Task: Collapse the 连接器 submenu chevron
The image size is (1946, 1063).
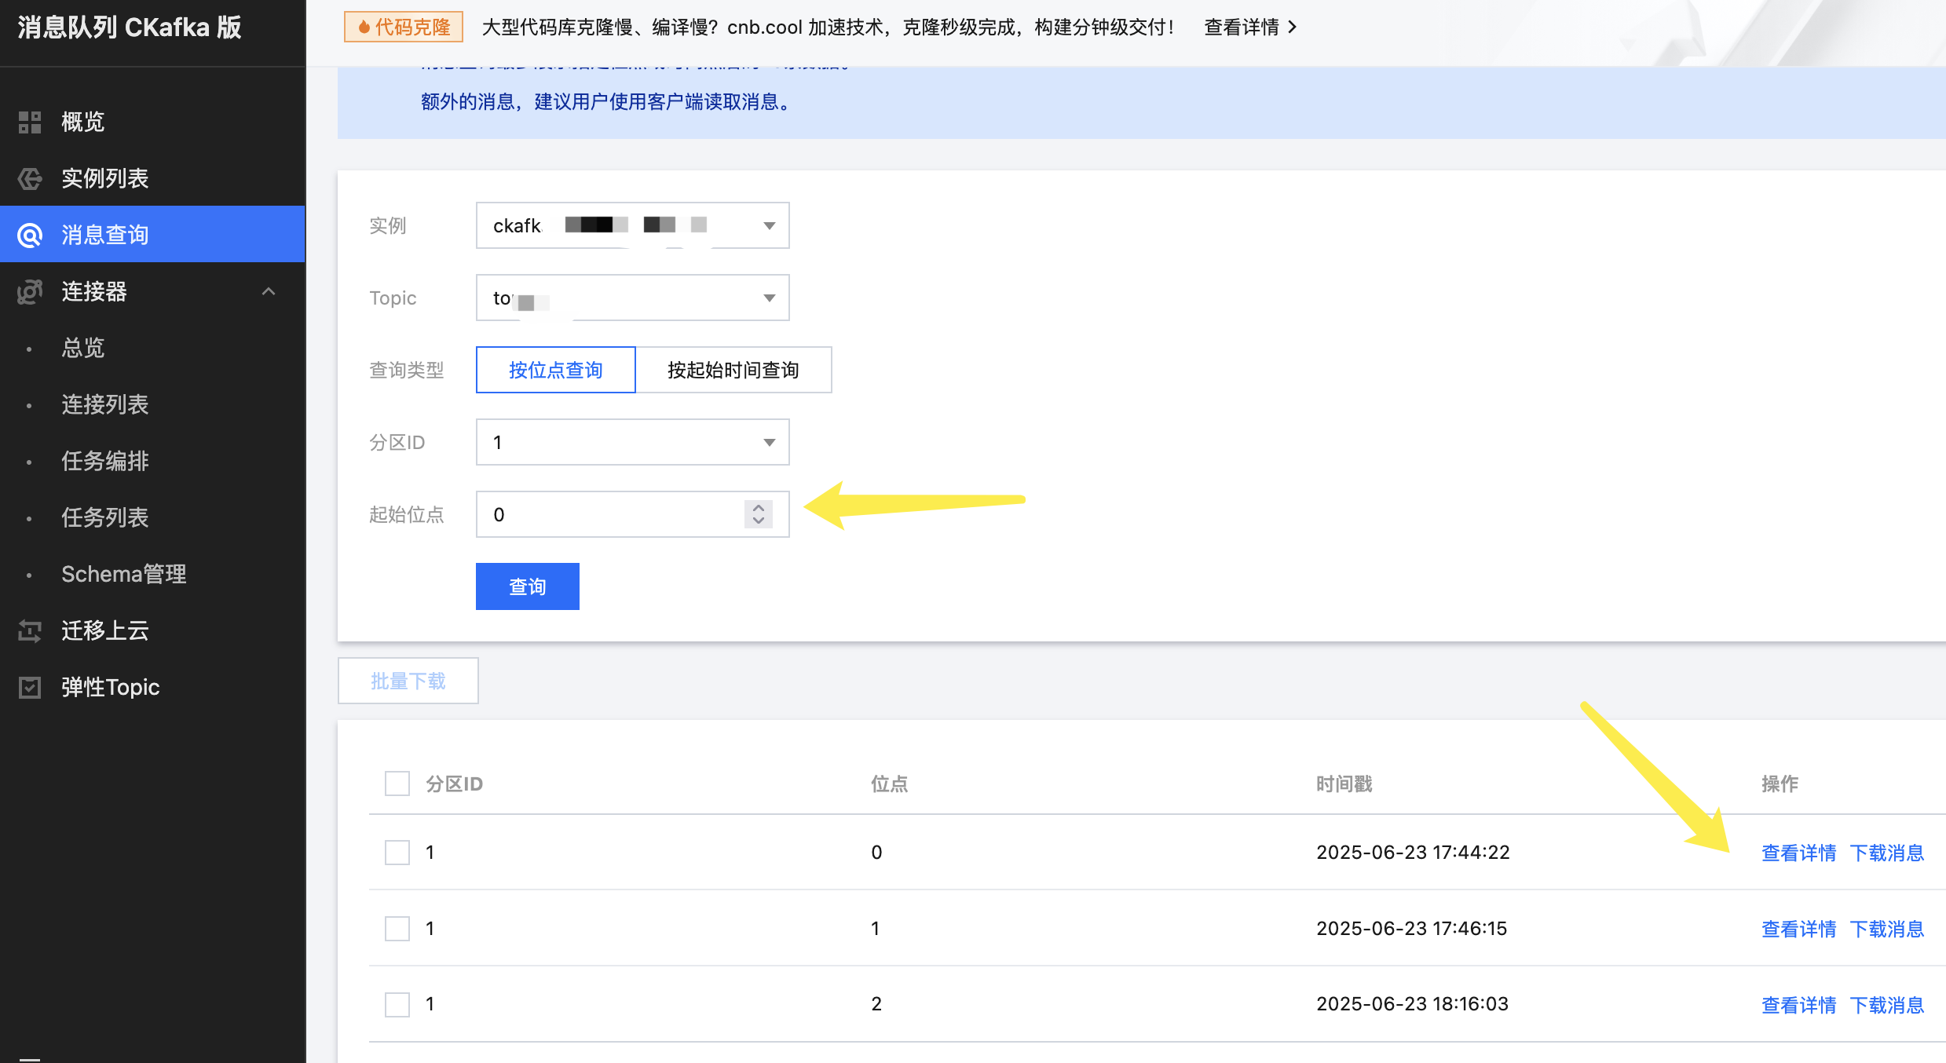Action: (x=269, y=291)
